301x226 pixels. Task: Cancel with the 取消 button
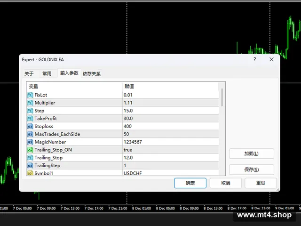pos(226,183)
